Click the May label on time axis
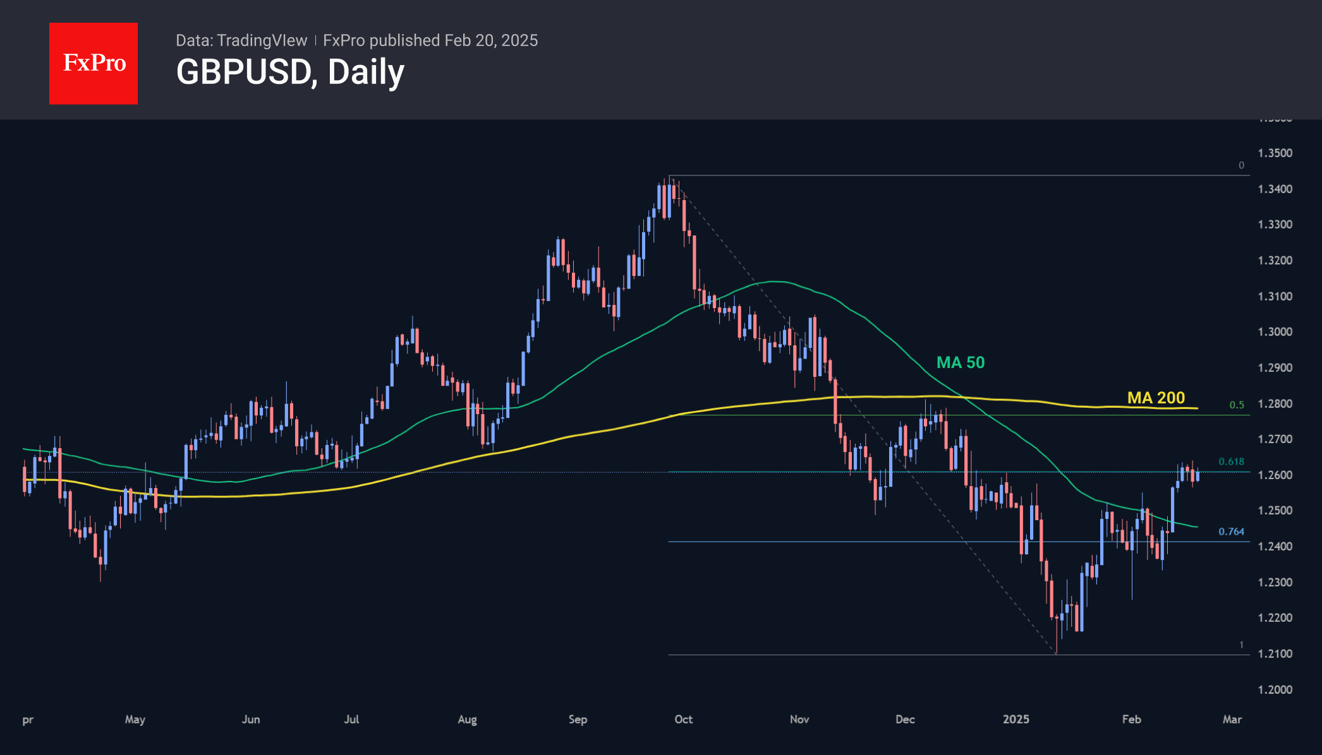The height and width of the screenshot is (755, 1322). tap(135, 719)
